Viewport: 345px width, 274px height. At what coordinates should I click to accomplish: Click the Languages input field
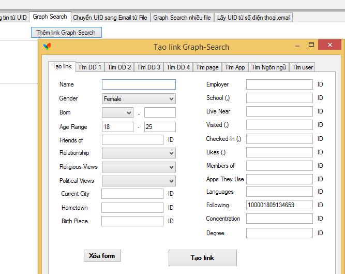coord(279,192)
